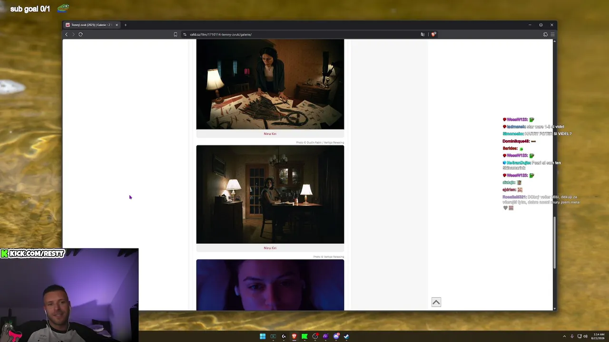Open the clock showing 1:14 AM
Viewport: 609px width, 342px height.
point(599,336)
